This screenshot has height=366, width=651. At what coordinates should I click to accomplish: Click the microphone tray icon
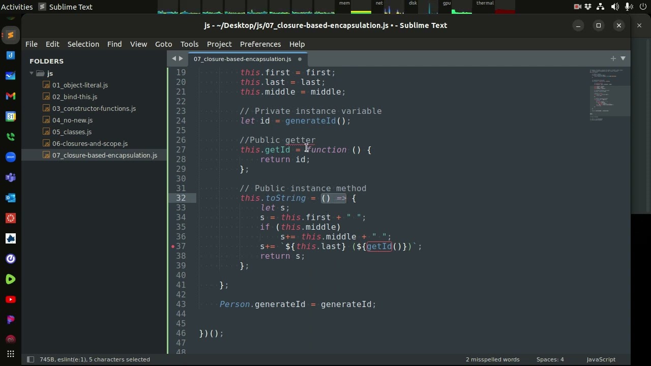629,7
